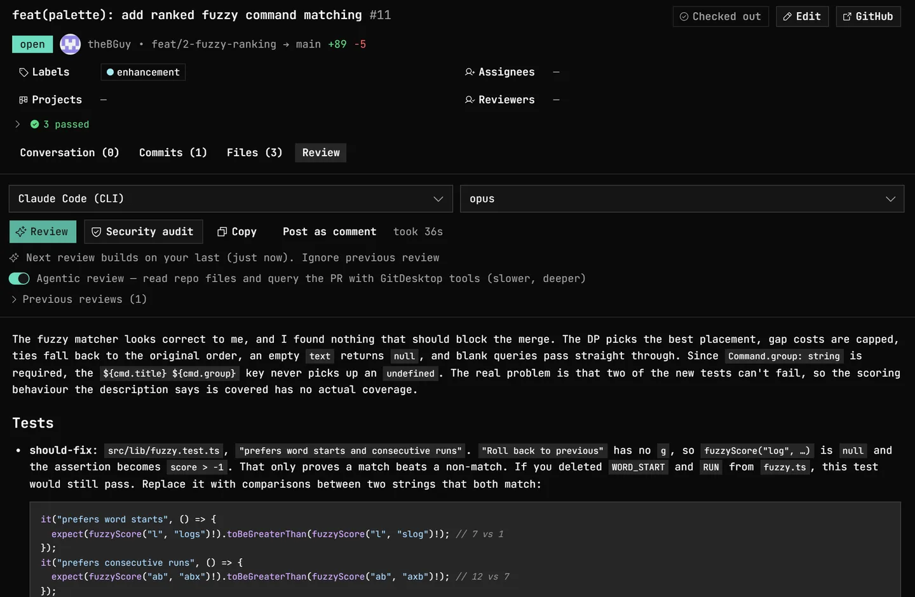
Task: Click theBGuy avatar icon
Action: (x=70, y=44)
